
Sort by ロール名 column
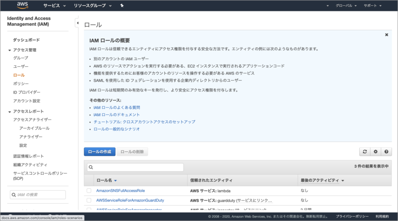click(106, 180)
